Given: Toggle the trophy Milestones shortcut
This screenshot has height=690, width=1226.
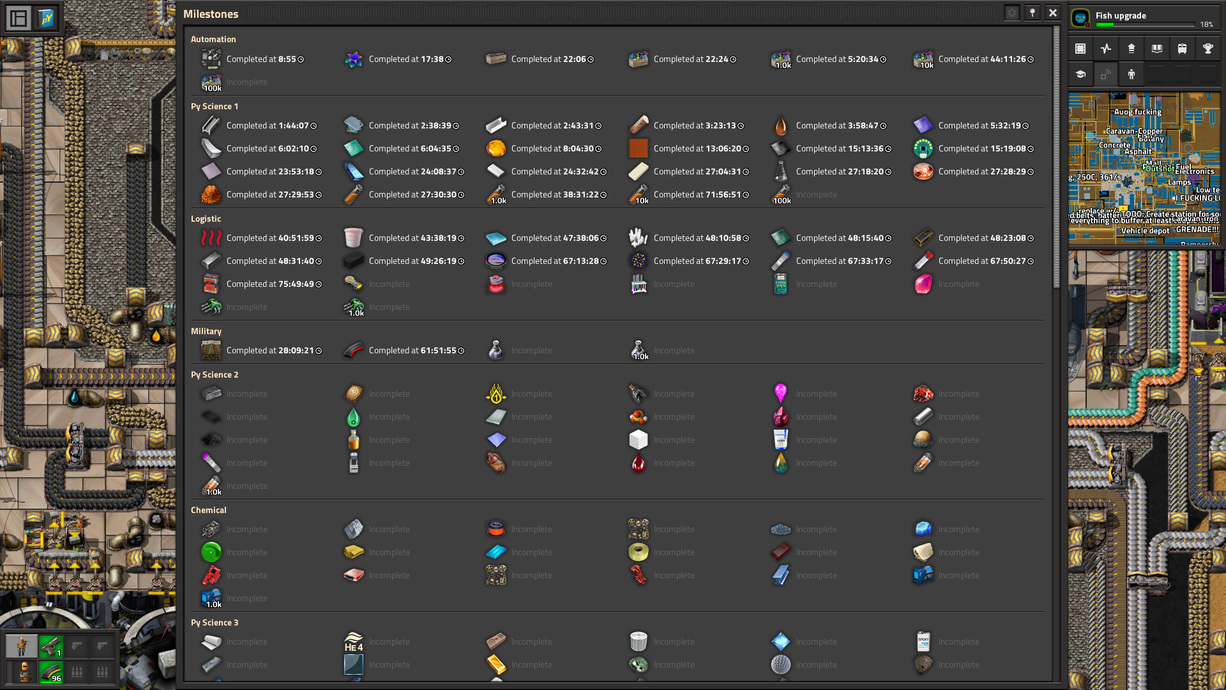Looking at the screenshot, I should [1208, 49].
